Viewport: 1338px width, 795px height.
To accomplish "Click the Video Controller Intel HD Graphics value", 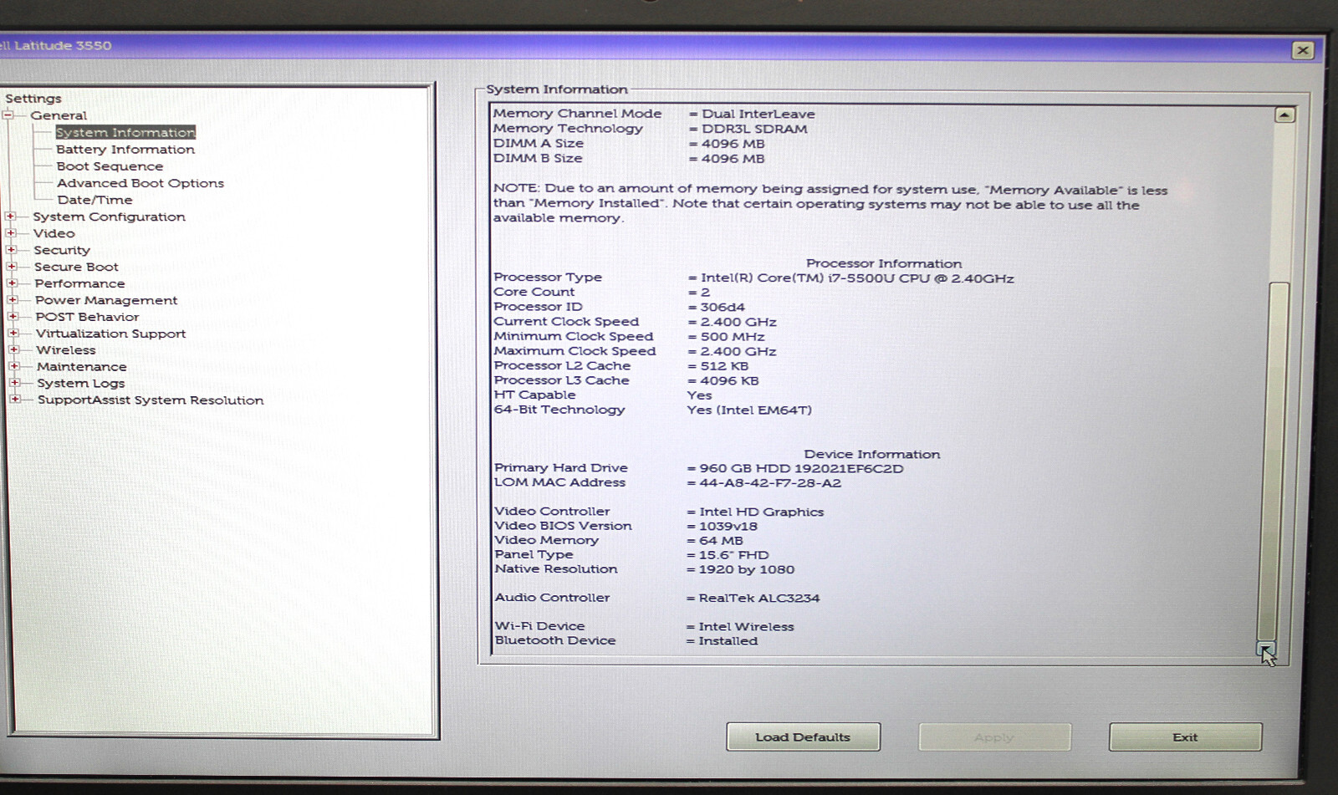I will [x=761, y=512].
